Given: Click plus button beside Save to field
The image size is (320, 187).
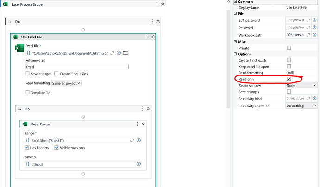Looking at the screenshot, I should [x=139, y=164].
